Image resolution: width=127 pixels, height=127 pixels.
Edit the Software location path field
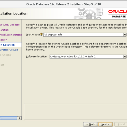tap(86, 57)
